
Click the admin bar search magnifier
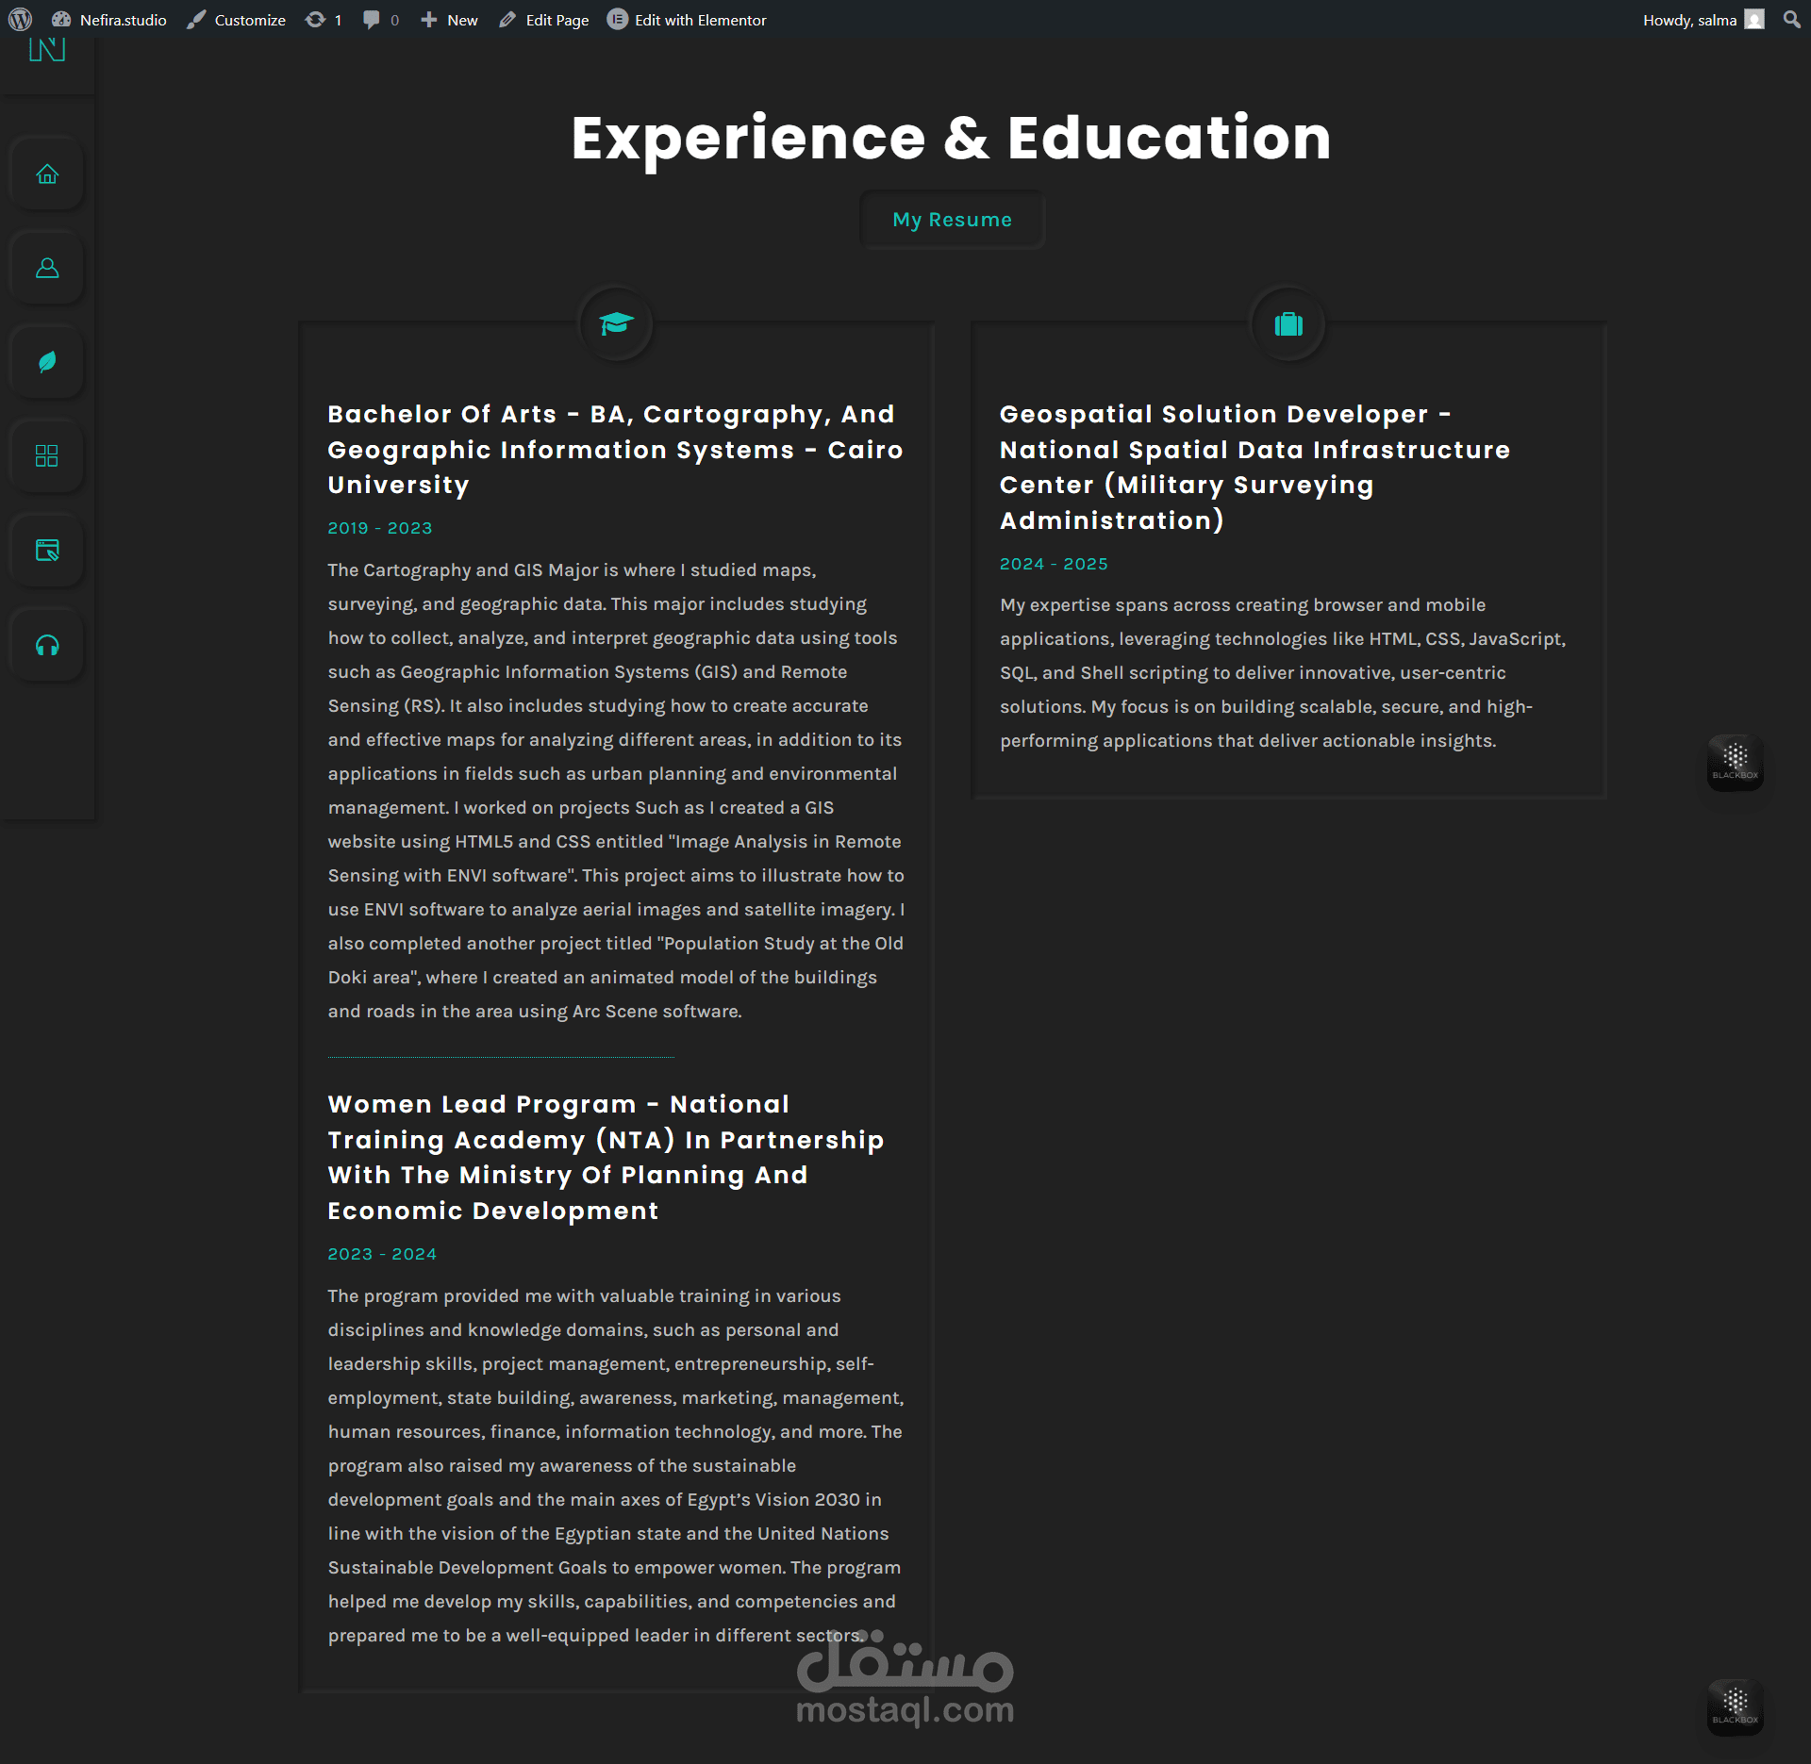1791,20
